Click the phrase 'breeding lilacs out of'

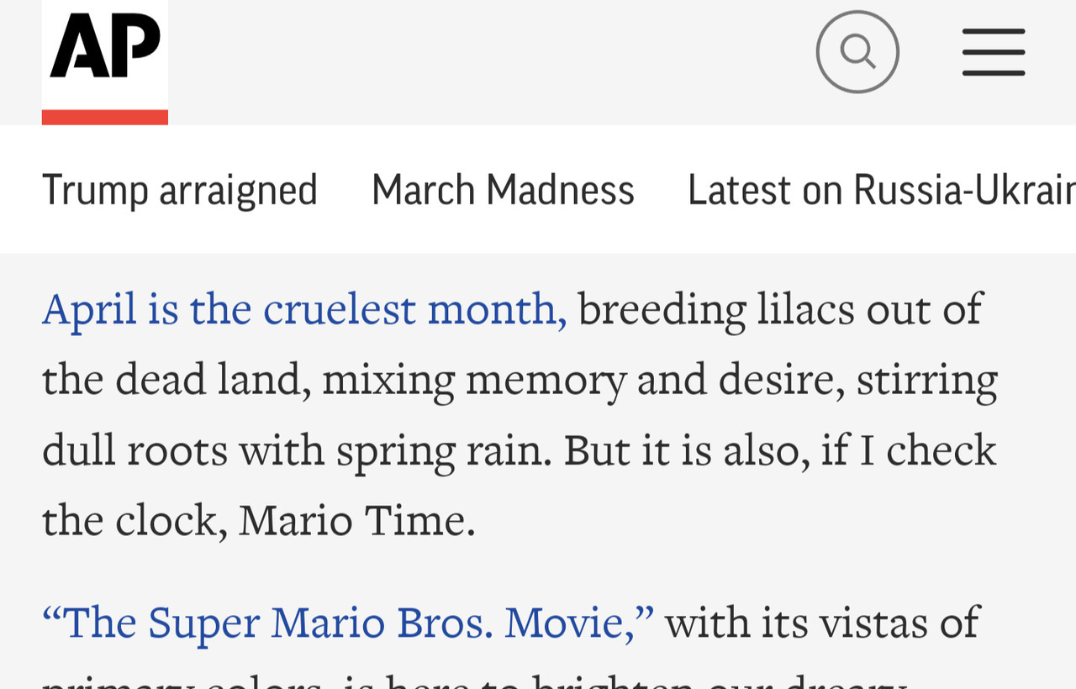[780, 309]
